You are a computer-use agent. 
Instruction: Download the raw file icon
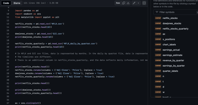click(128, 3)
